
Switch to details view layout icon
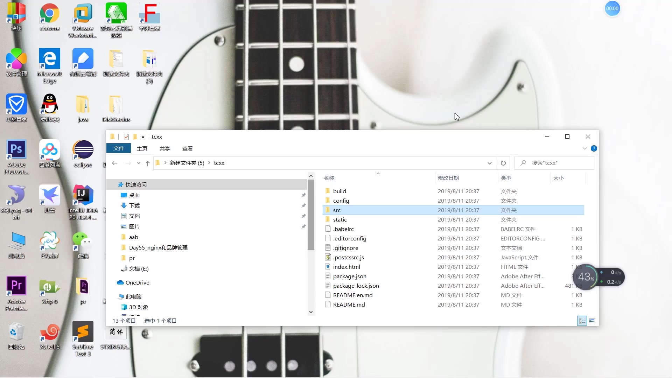coord(582,321)
